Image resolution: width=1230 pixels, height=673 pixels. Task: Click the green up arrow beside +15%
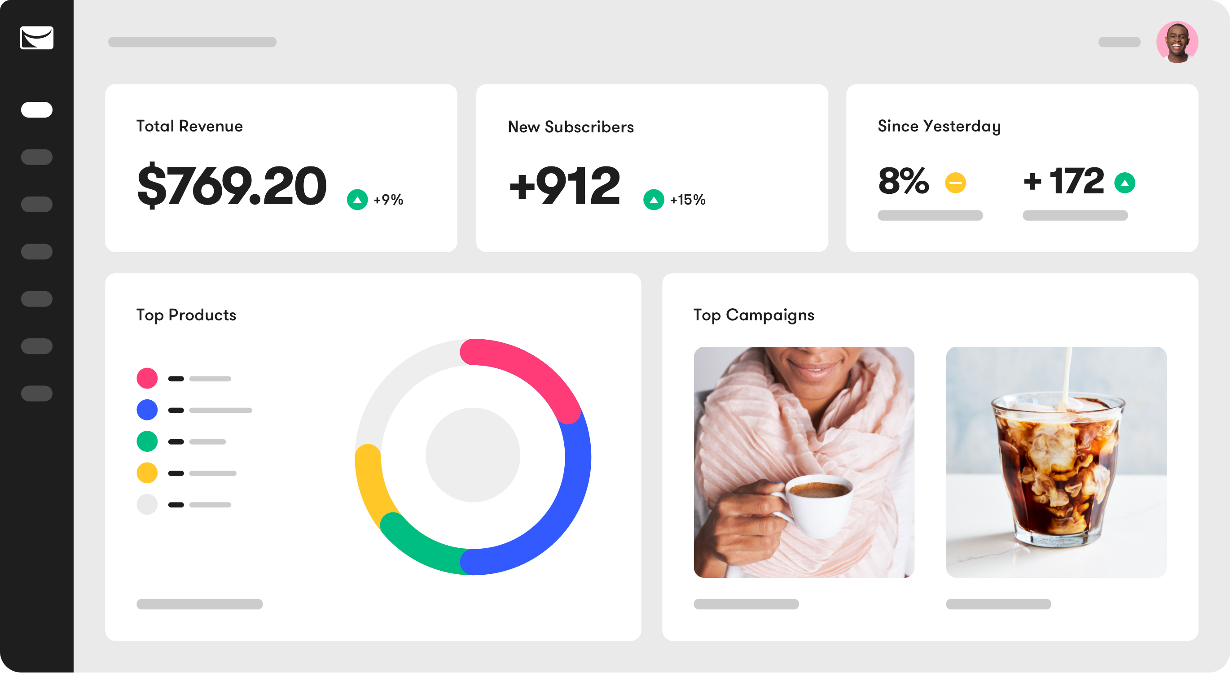[654, 200]
